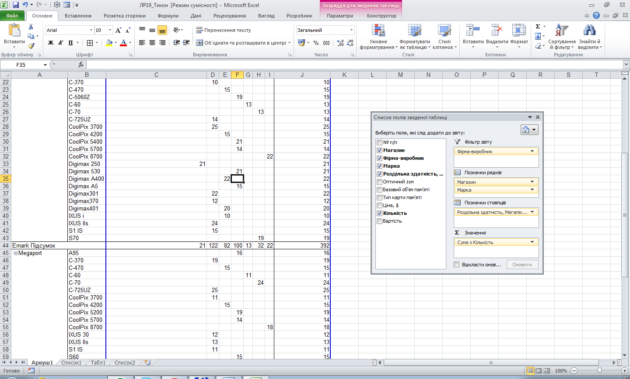Click the font color letter A icon
This screenshot has width=630, height=379.
123,43
